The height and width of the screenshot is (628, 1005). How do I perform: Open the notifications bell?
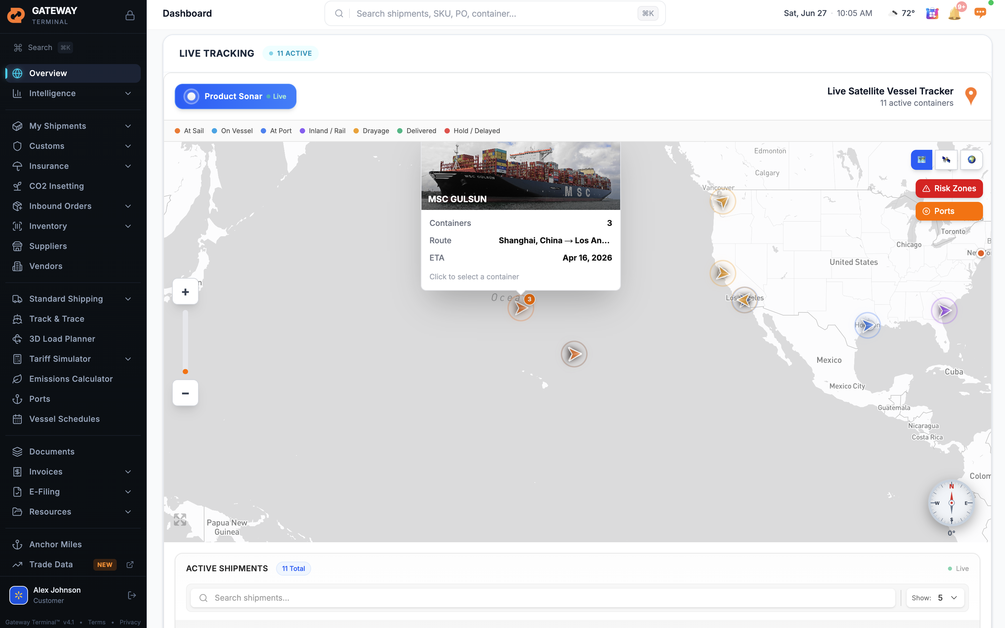(x=954, y=13)
